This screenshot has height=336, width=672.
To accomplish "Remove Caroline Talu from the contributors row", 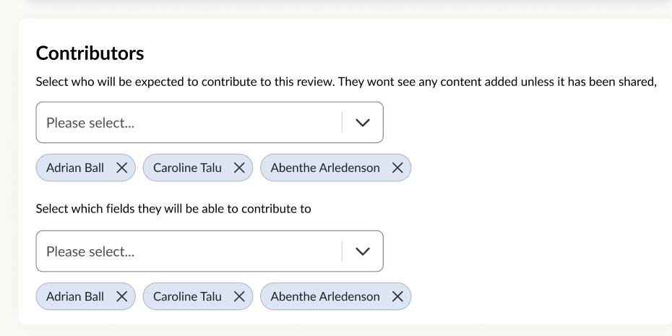I will pyautogui.click(x=239, y=168).
